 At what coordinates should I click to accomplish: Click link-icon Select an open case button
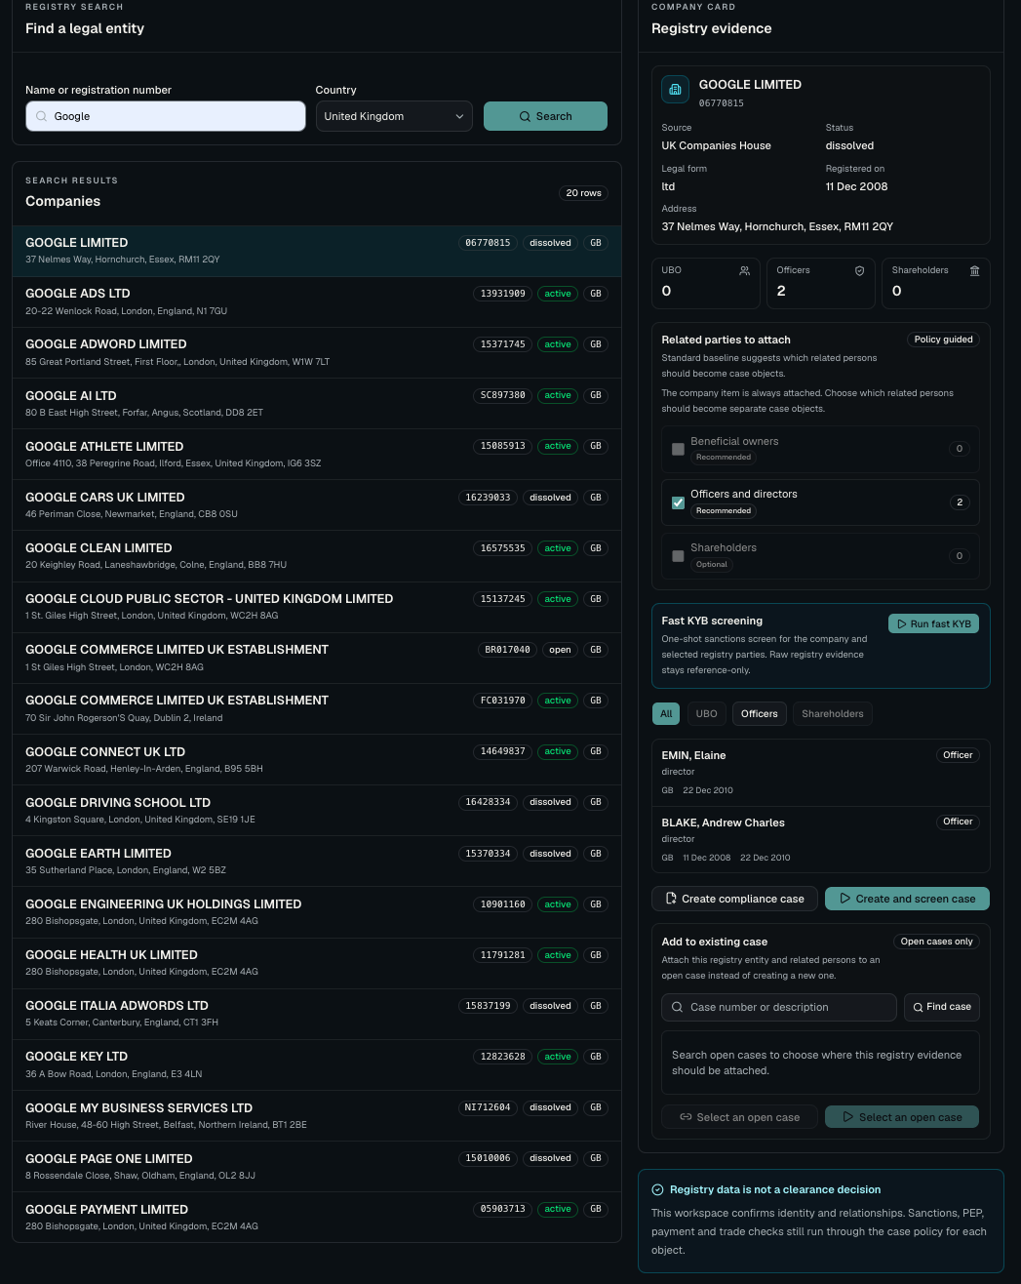(740, 1117)
